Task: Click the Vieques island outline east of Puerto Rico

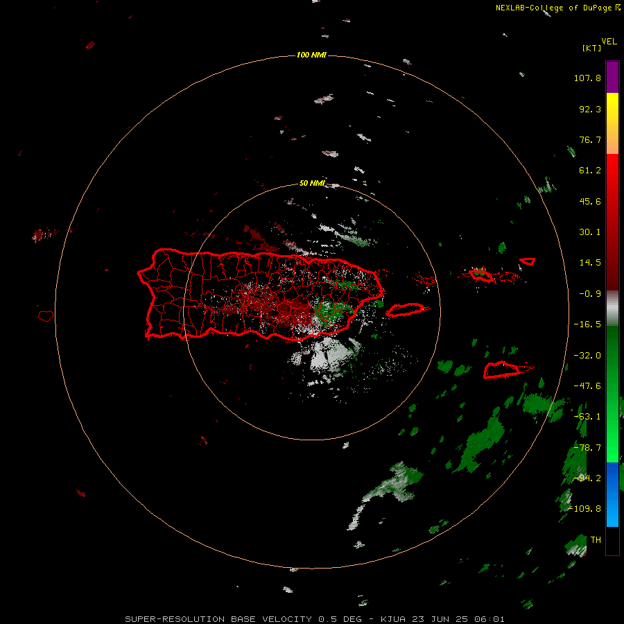Action: click(405, 310)
